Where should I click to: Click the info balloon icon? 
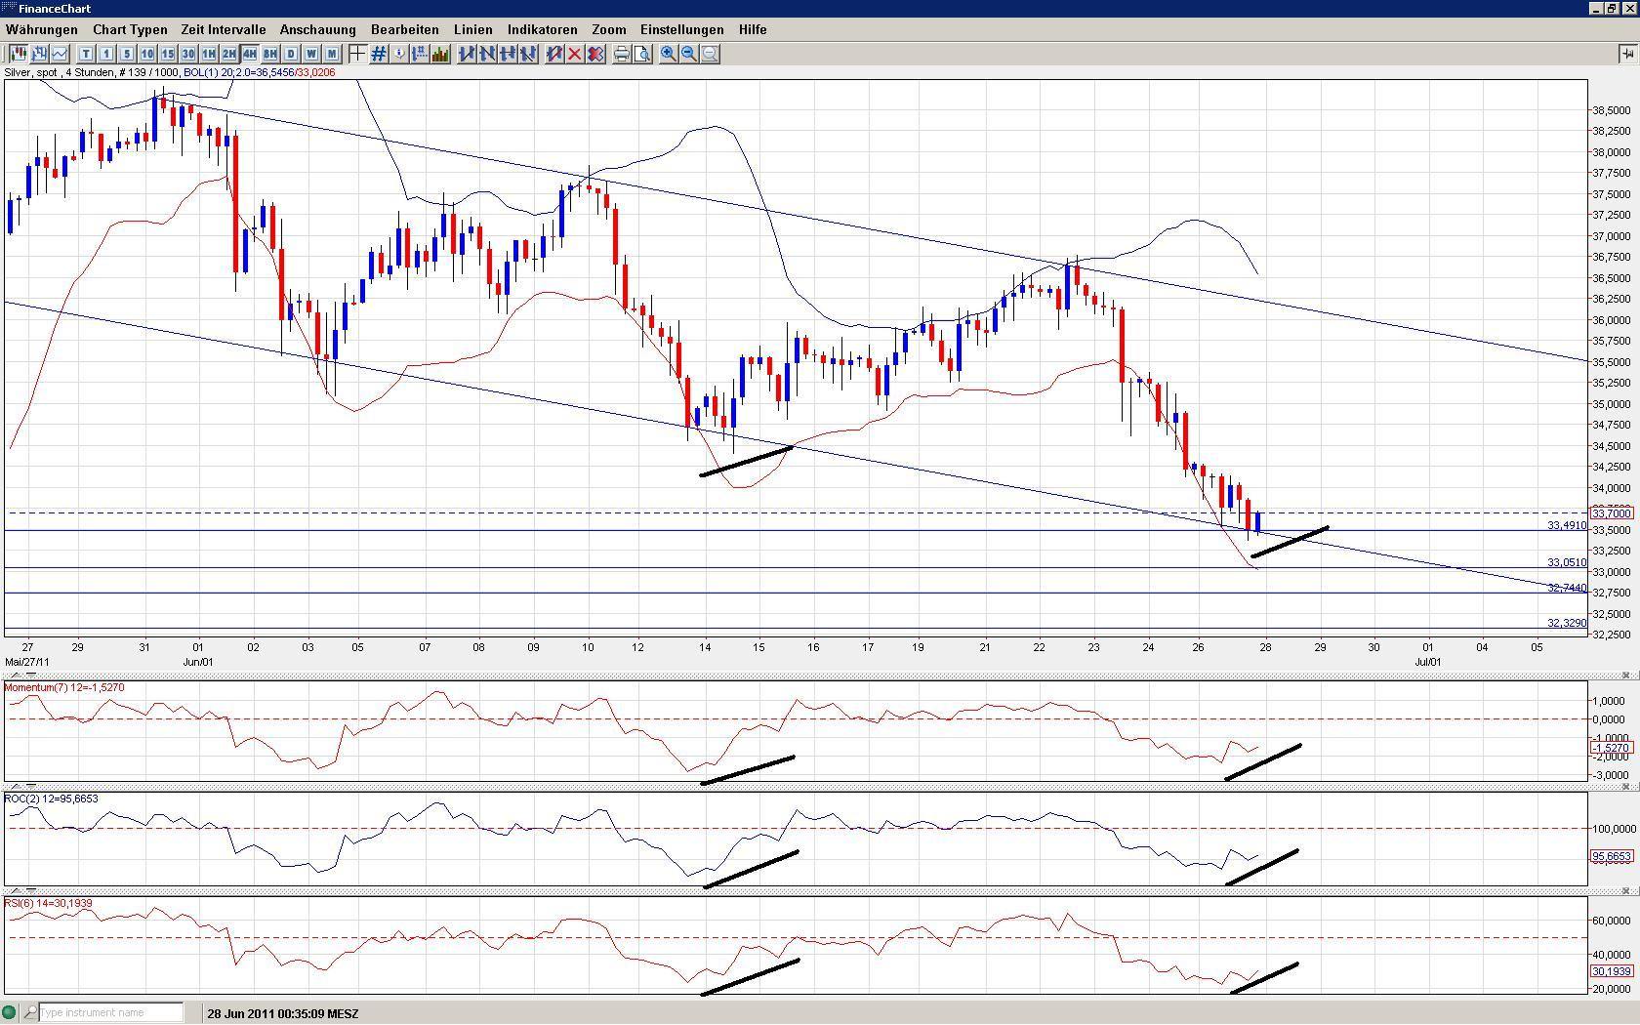click(398, 54)
